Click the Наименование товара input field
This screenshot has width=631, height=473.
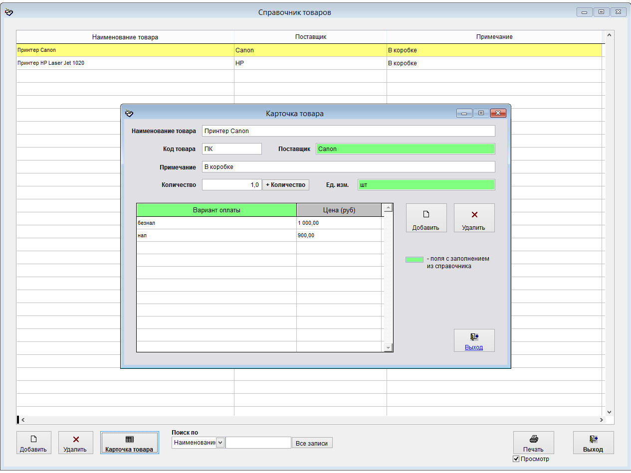point(348,131)
